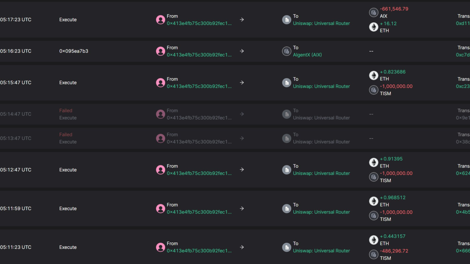Click the token icon next to AIgentX (AIX)
Screen dimensions: 470x264
coord(286,51)
